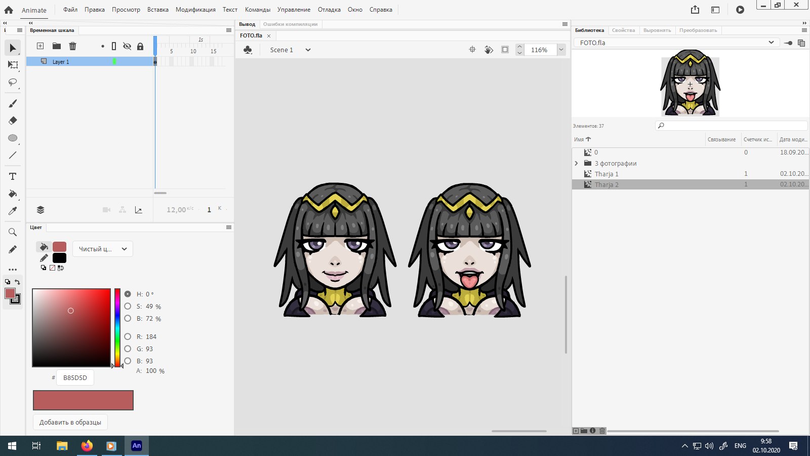The image size is (810, 456).
Task: Select the G green radio button
Action: 128,349
